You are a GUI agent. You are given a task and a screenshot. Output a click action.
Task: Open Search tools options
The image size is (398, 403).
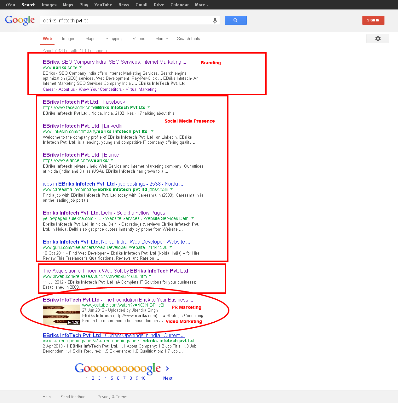pyautogui.click(x=188, y=38)
